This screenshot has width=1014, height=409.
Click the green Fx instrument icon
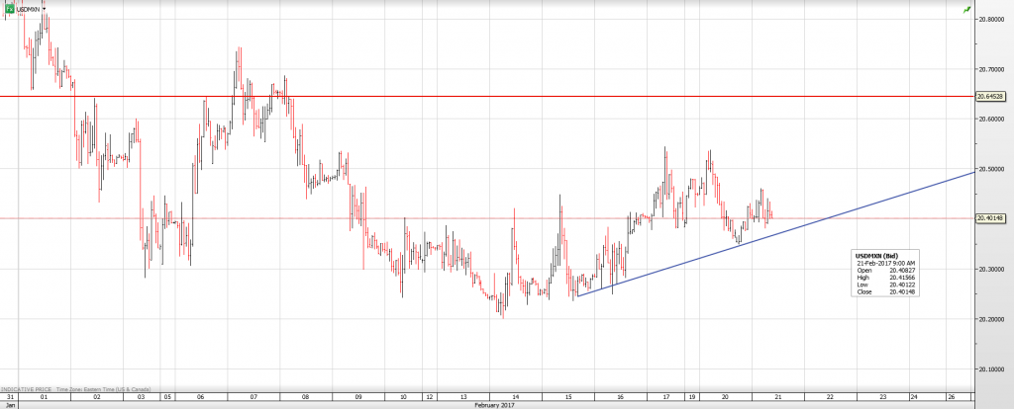(10, 9)
